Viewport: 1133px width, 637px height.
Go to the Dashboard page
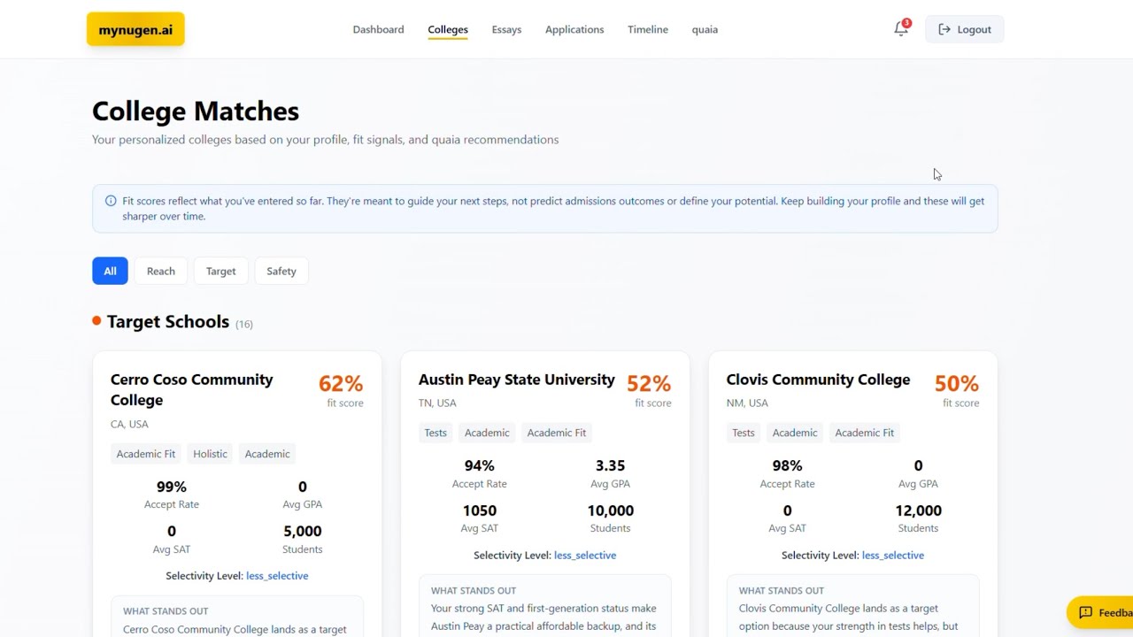pos(378,29)
